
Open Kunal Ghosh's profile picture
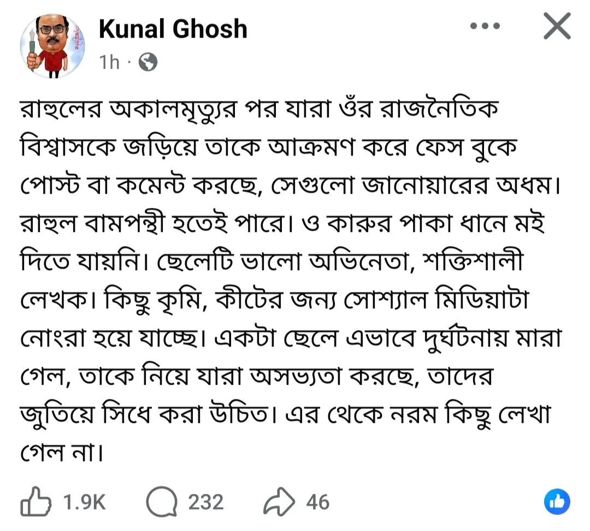(x=53, y=45)
